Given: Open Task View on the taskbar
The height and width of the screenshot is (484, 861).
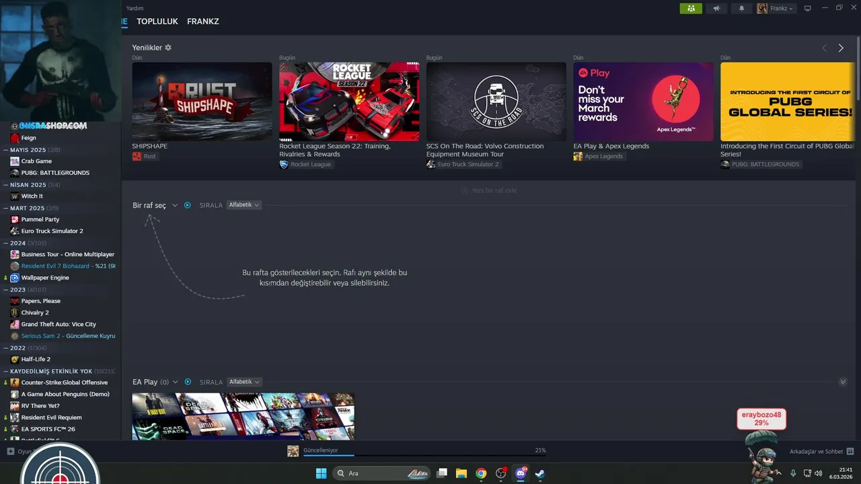Looking at the screenshot, I should [x=442, y=473].
